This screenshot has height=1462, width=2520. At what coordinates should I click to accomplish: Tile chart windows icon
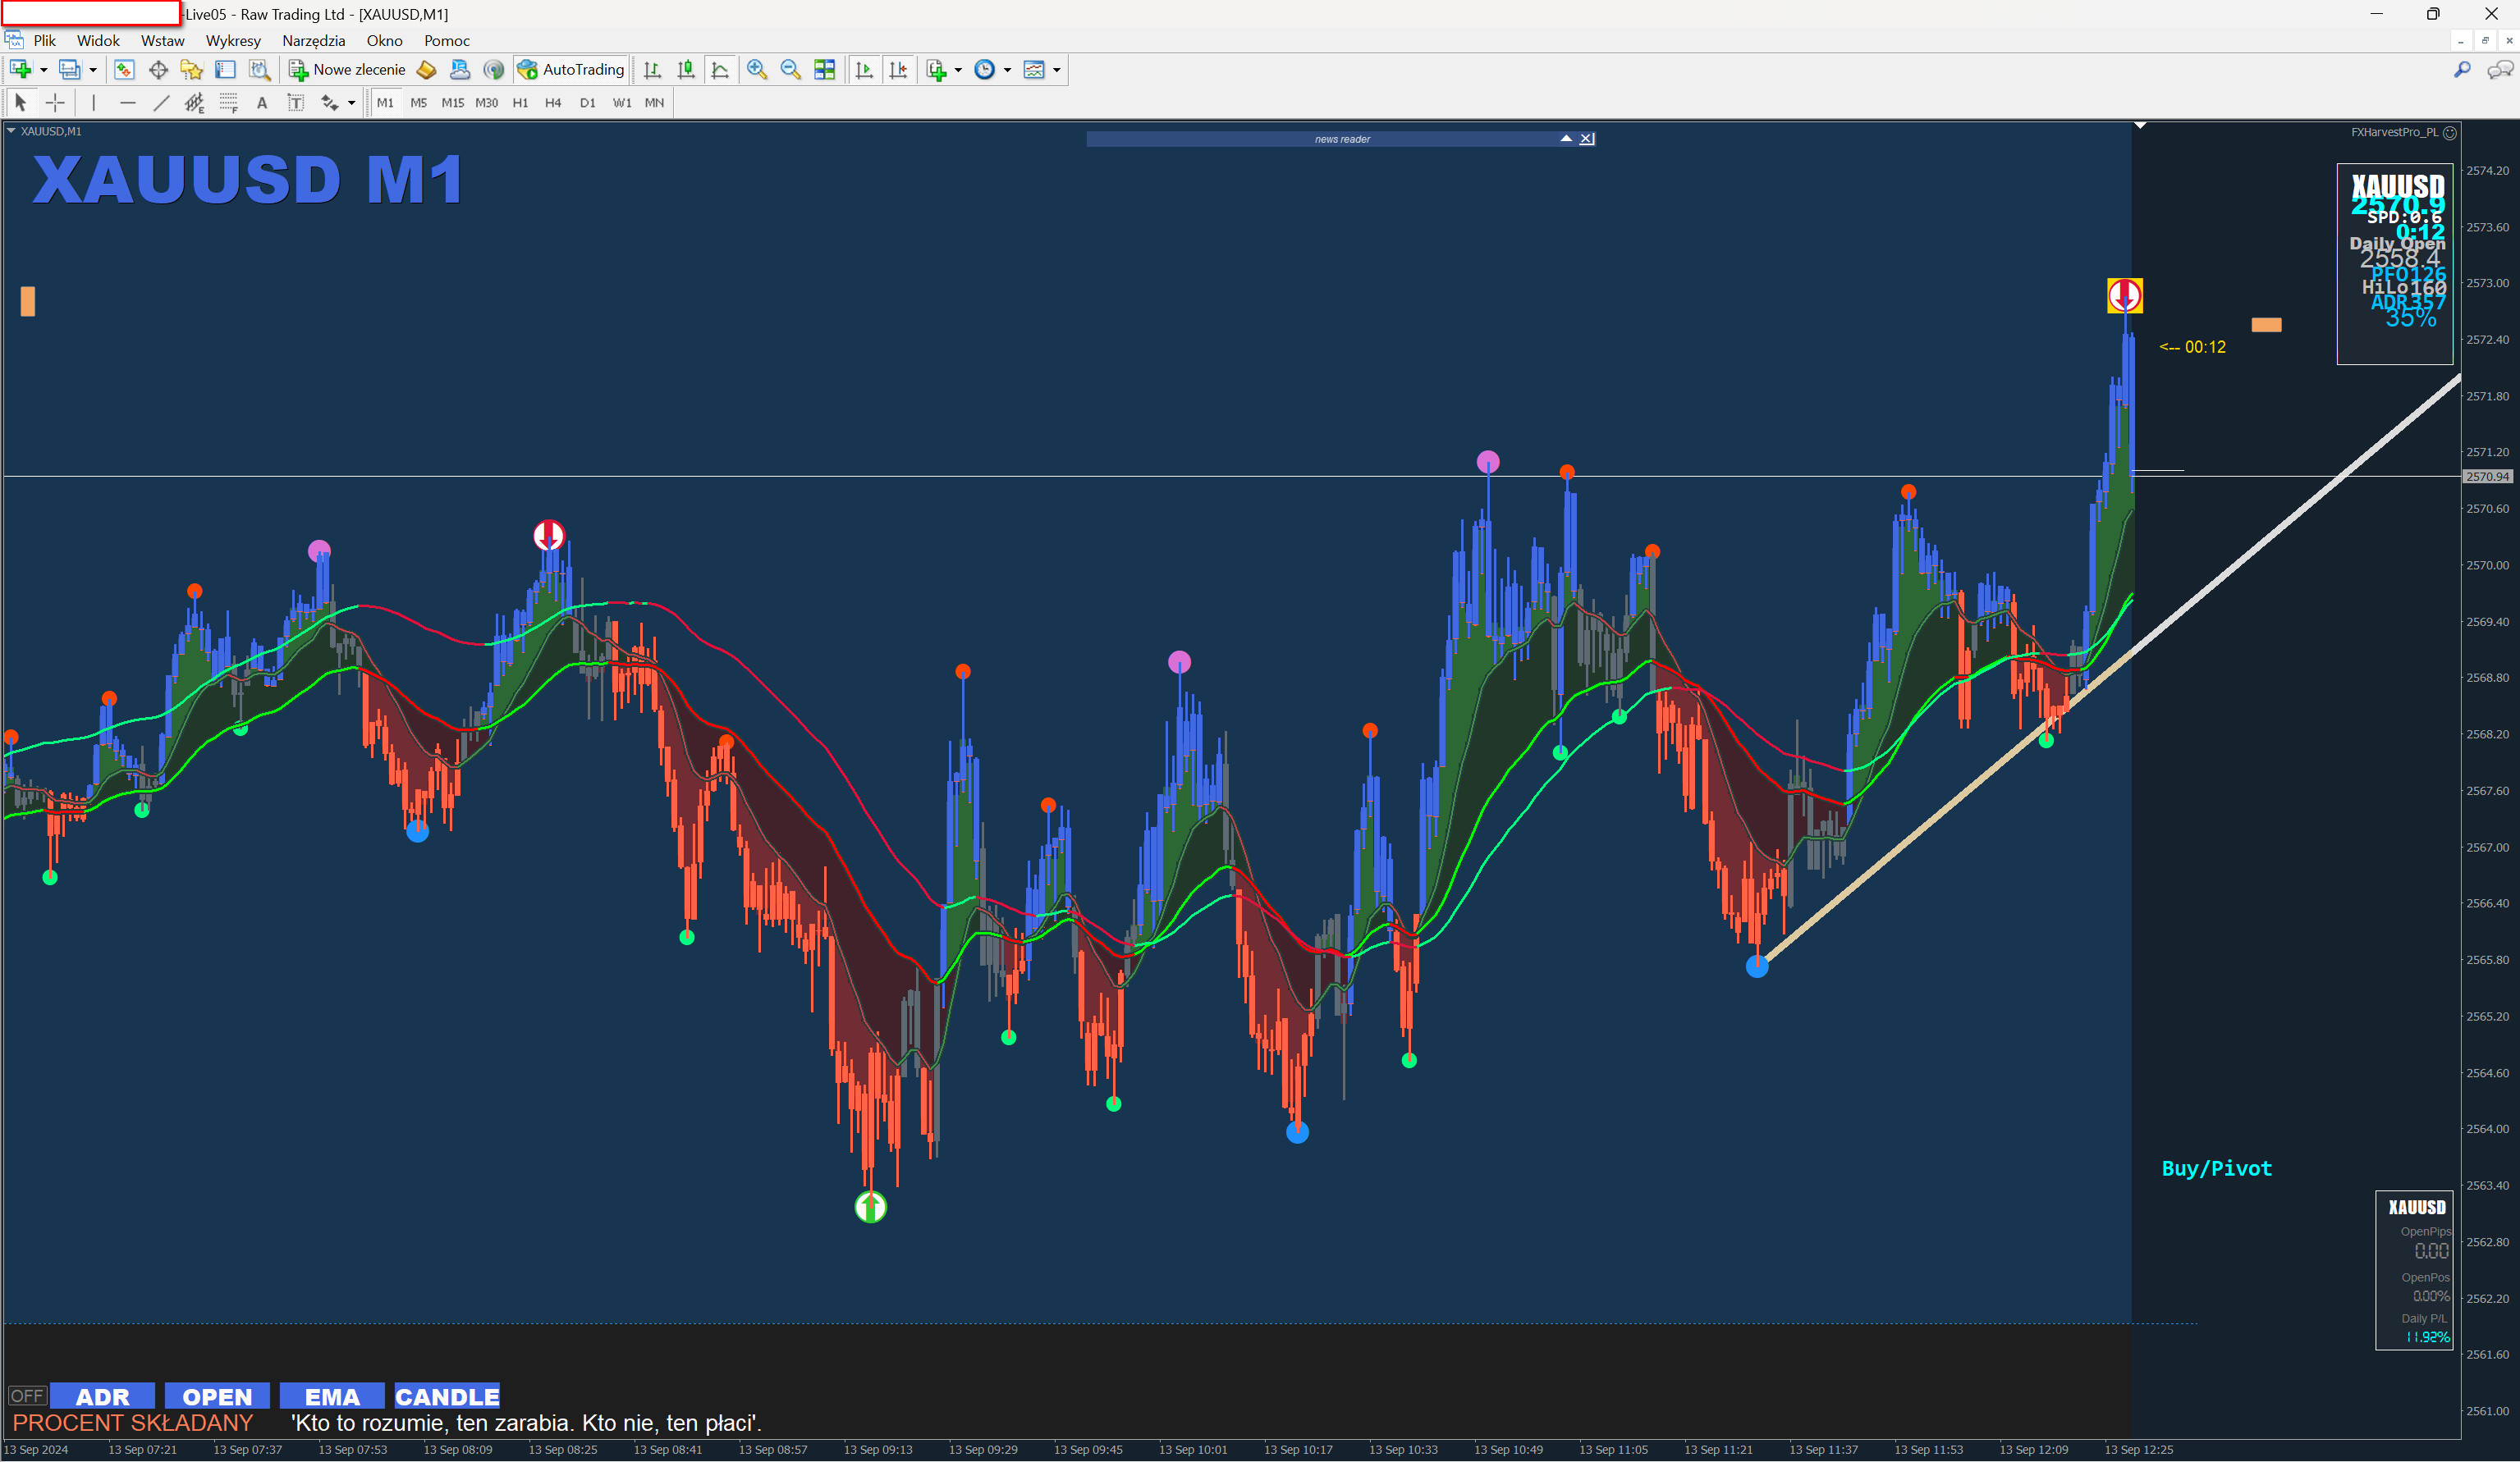tap(824, 70)
